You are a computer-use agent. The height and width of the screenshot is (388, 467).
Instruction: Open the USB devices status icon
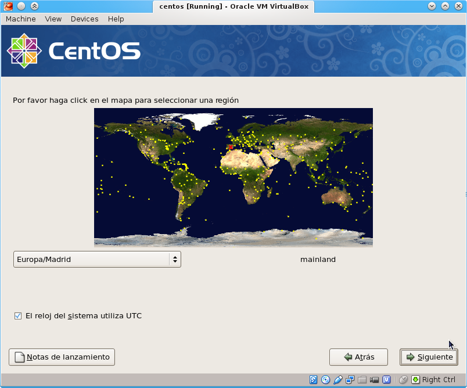click(x=337, y=380)
